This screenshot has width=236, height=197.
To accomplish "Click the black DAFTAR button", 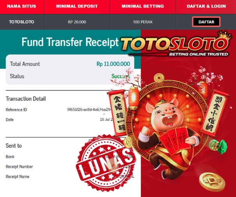I will pyautogui.click(x=206, y=22).
